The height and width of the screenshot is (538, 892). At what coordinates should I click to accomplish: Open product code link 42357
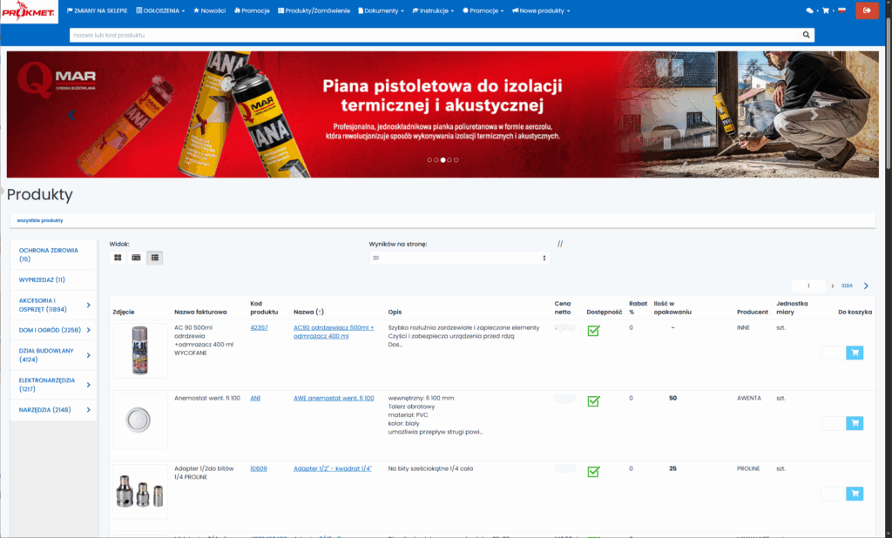click(x=259, y=327)
